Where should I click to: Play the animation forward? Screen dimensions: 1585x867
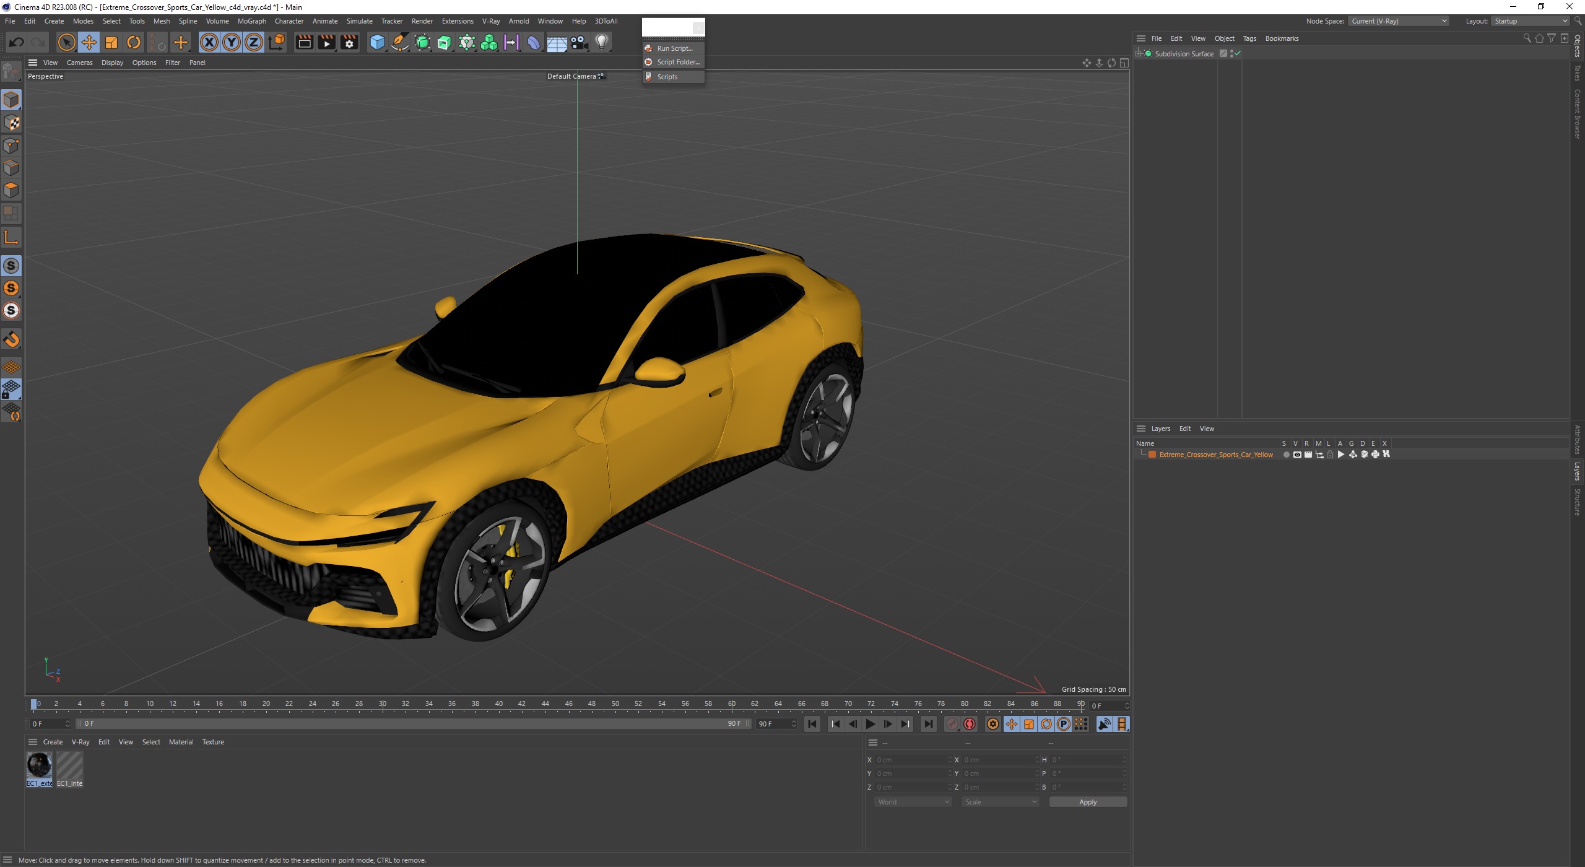coord(870,724)
